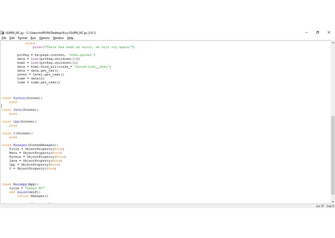Image resolution: width=335 pixels, height=238 pixels.
Task: Click the line 'time = data[2]'
Action: coord(31,79)
